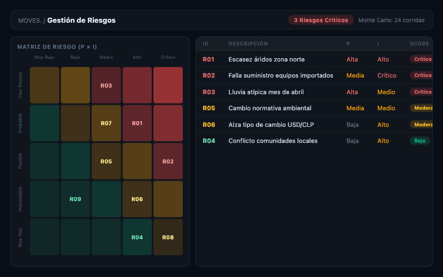443x277 pixels.
Task: Select the R01 cell in the matrix
Action: (137, 123)
